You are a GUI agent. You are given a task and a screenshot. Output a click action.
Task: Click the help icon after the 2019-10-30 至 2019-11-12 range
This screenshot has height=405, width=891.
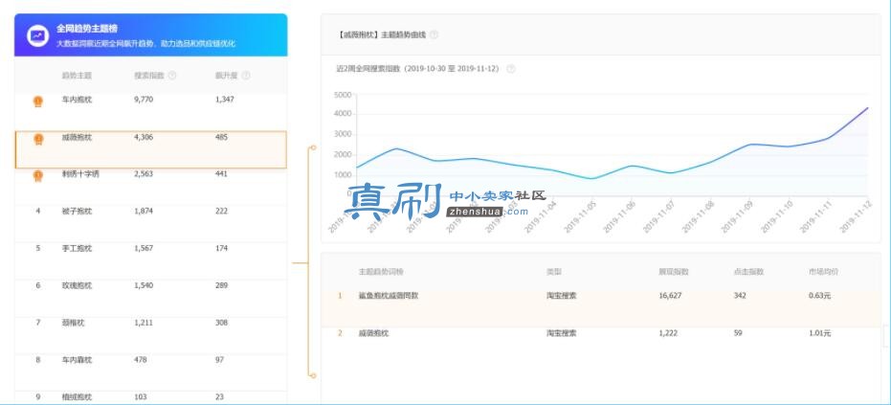(511, 69)
